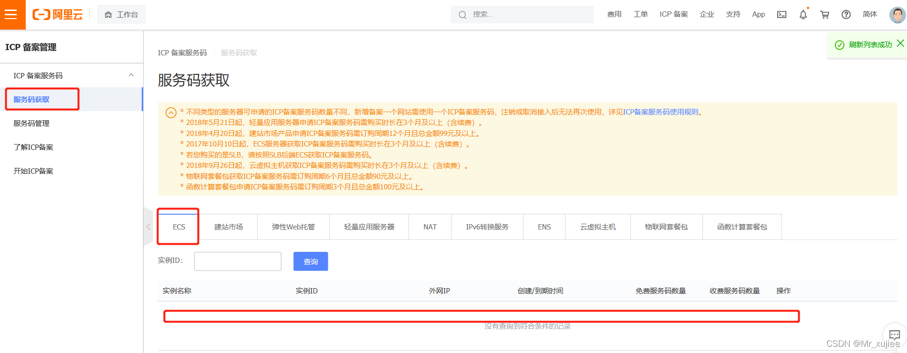
Task: Click the 收费服务码数量 column header
Action: coord(734,291)
